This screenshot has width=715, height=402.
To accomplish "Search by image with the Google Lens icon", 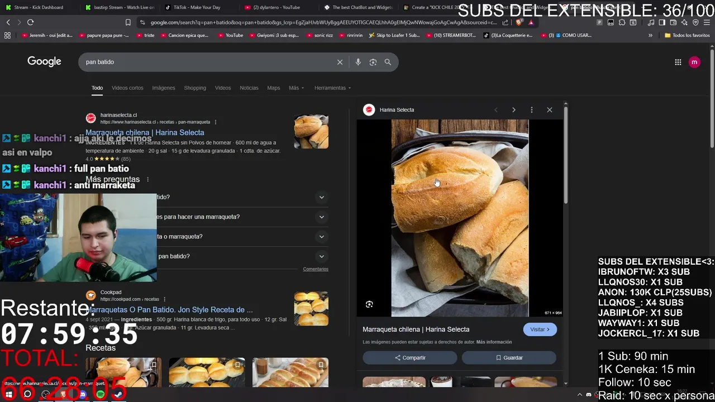I will (x=373, y=62).
